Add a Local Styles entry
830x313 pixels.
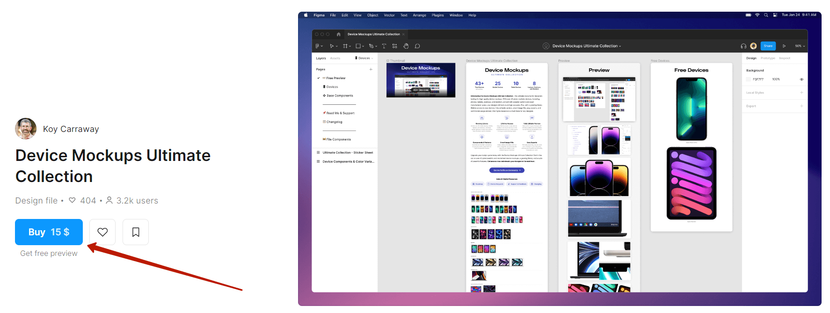(x=801, y=93)
